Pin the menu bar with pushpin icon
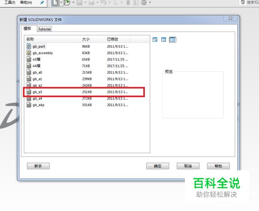The width and height of the screenshot is (259, 211). [42, 3]
